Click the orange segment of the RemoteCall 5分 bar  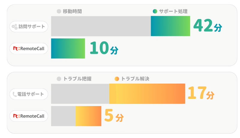[x=88, y=116]
